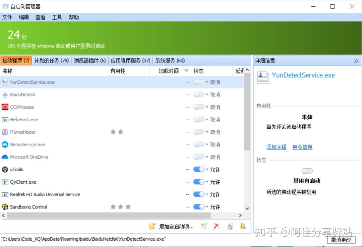
Task: Click the horizontal scrollbar thumb
Action: click(x=109, y=215)
